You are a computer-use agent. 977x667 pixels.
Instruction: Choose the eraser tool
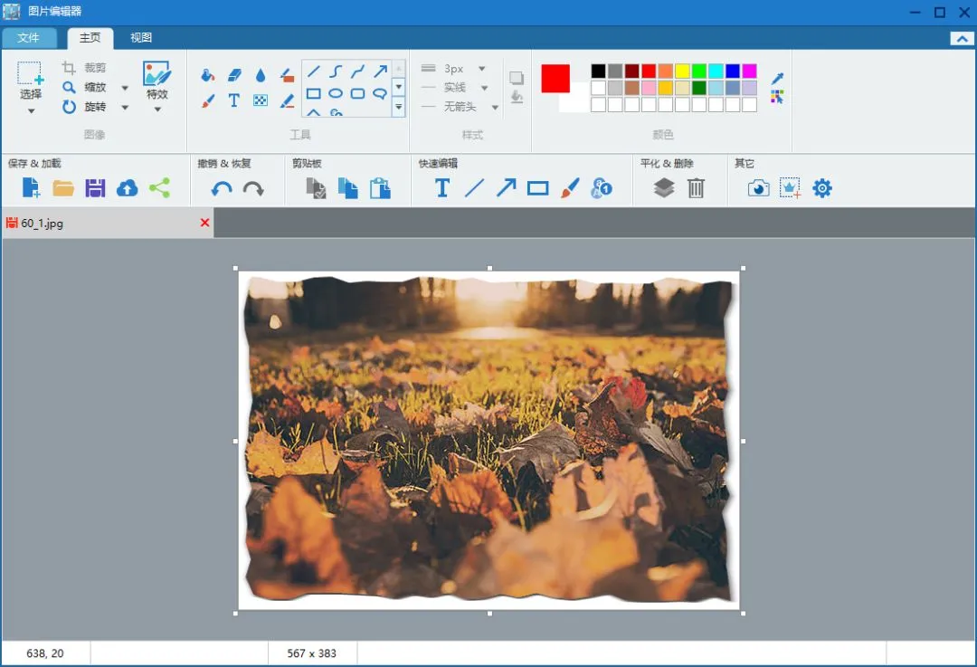coord(234,75)
